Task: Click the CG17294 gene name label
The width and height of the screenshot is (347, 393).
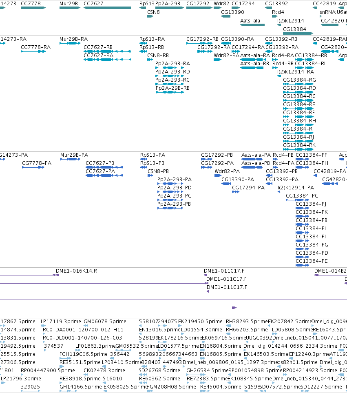Action: 243,4
